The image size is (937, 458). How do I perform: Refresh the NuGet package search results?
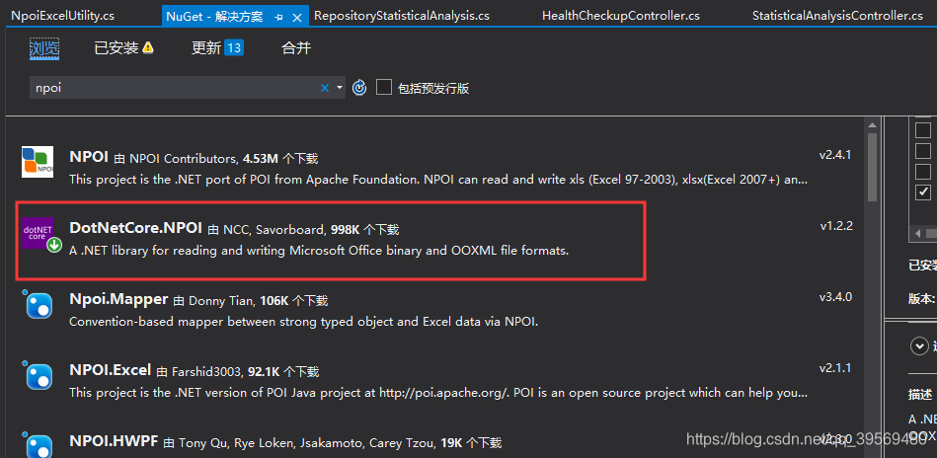359,88
